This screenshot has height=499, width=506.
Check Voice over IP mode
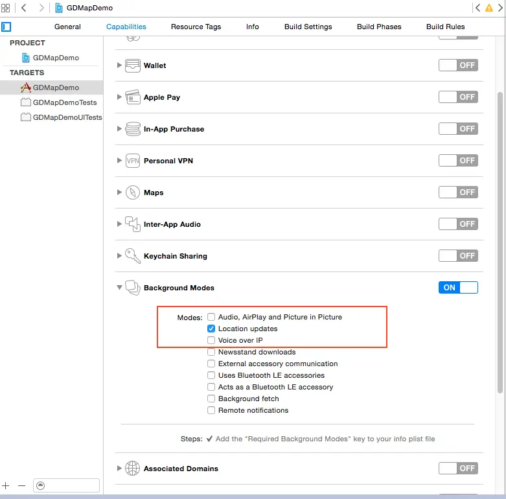click(x=211, y=340)
